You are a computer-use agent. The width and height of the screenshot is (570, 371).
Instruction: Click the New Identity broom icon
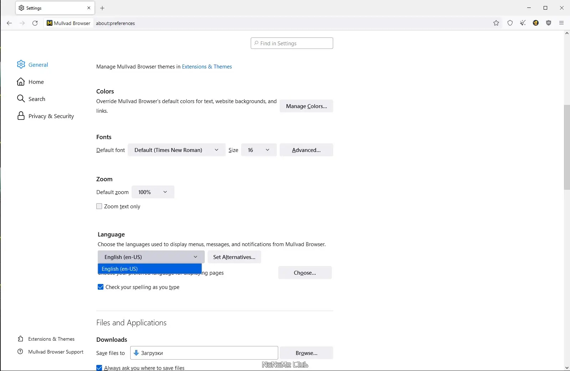(523, 23)
